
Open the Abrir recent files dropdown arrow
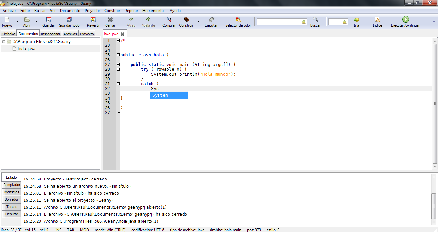[x=36, y=21]
